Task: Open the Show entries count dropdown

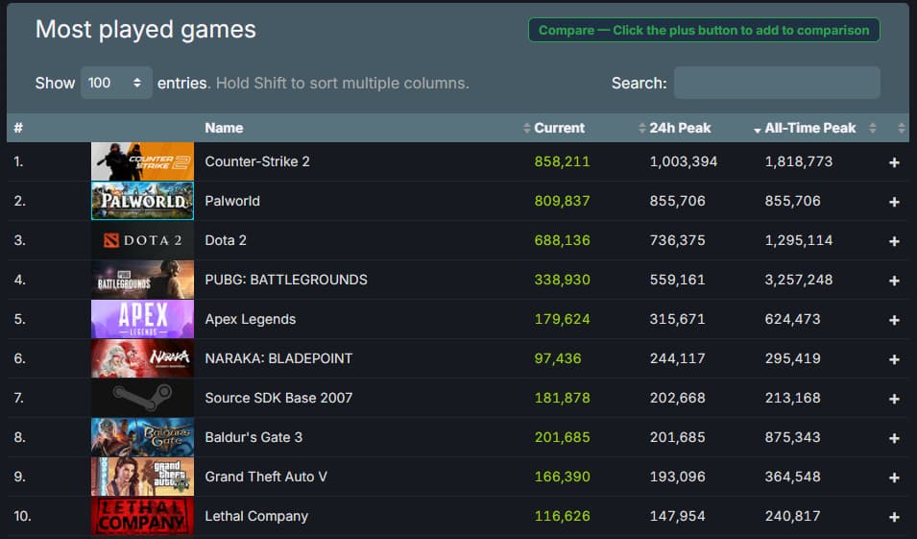Action: 116,83
